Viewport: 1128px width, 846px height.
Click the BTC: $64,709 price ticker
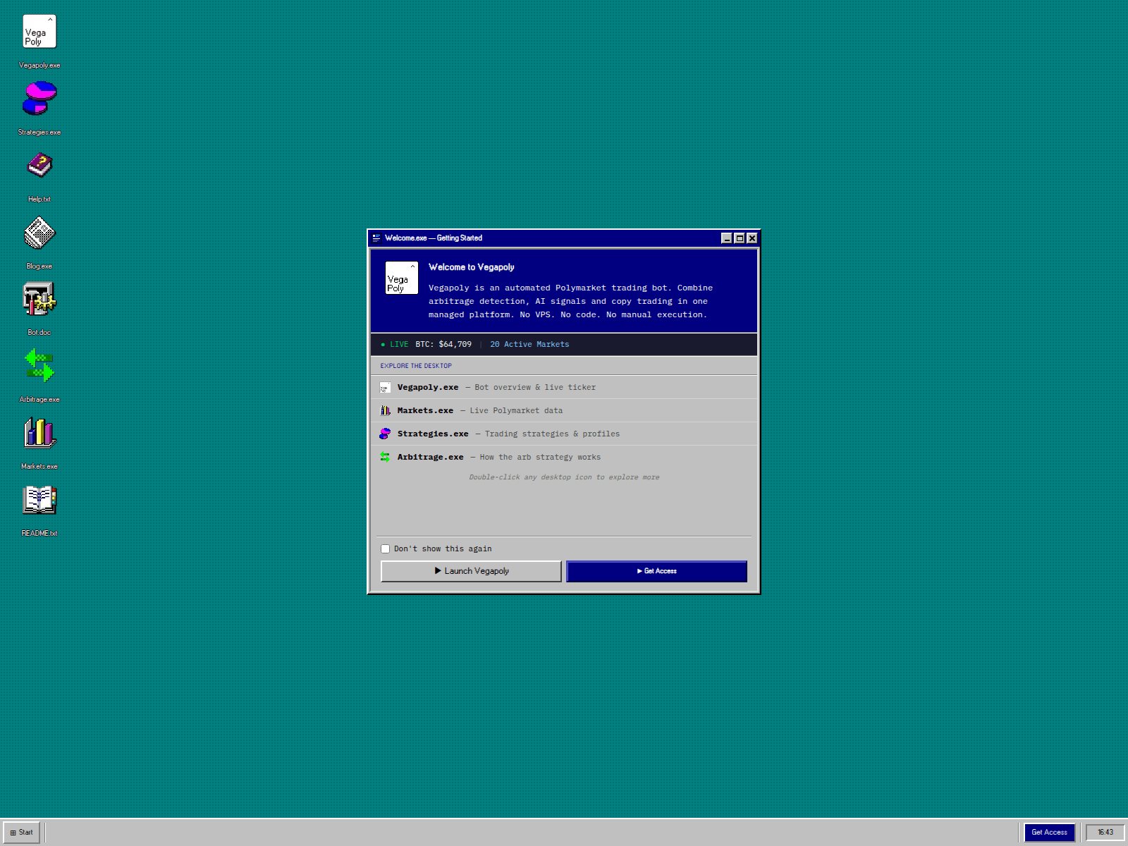click(x=443, y=345)
